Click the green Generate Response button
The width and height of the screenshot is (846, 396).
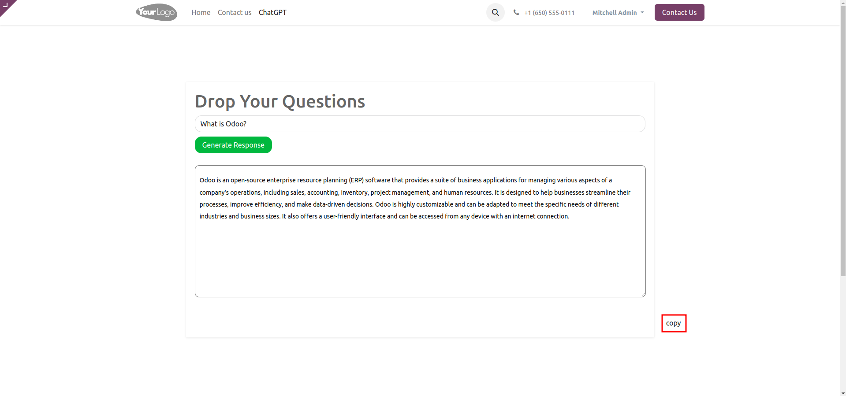(x=233, y=145)
